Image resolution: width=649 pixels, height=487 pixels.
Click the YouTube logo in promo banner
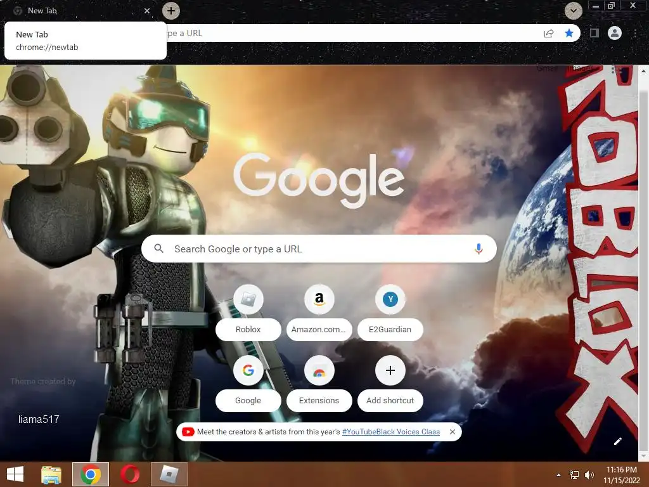(x=188, y=432)
